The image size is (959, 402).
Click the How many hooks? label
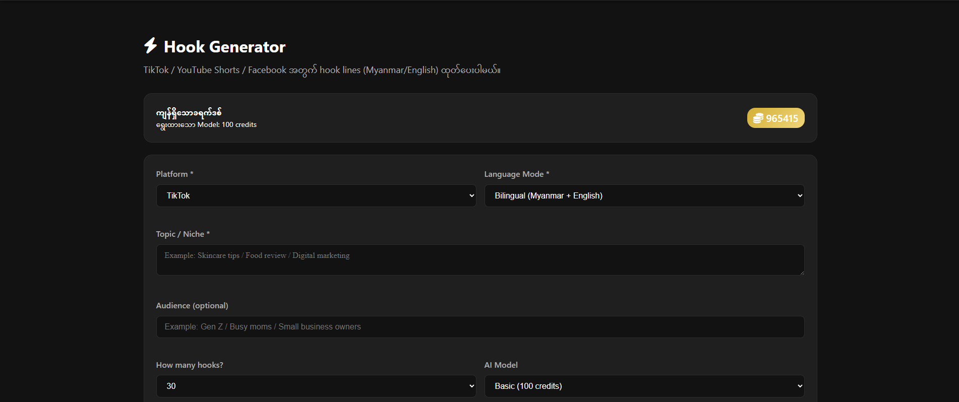[x=189, y=365]
